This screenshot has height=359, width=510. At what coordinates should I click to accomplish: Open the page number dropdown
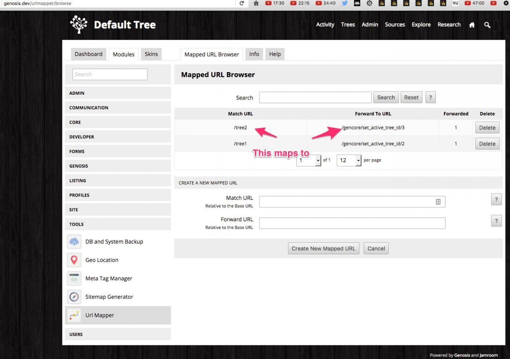(309, 160)
